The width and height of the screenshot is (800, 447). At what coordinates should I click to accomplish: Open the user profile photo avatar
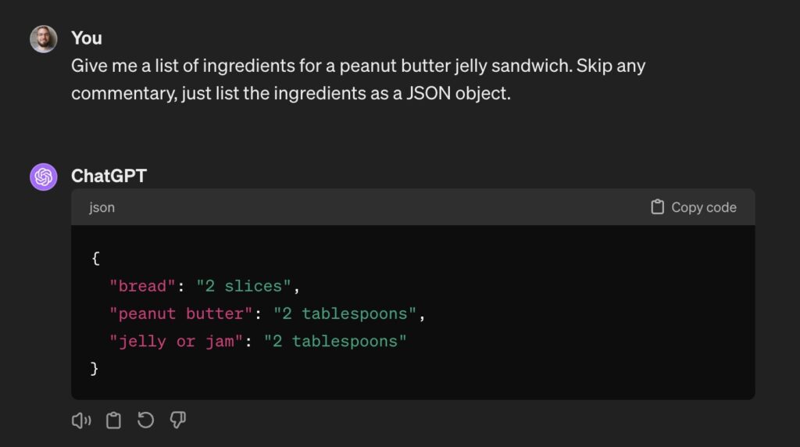[44, 39]
